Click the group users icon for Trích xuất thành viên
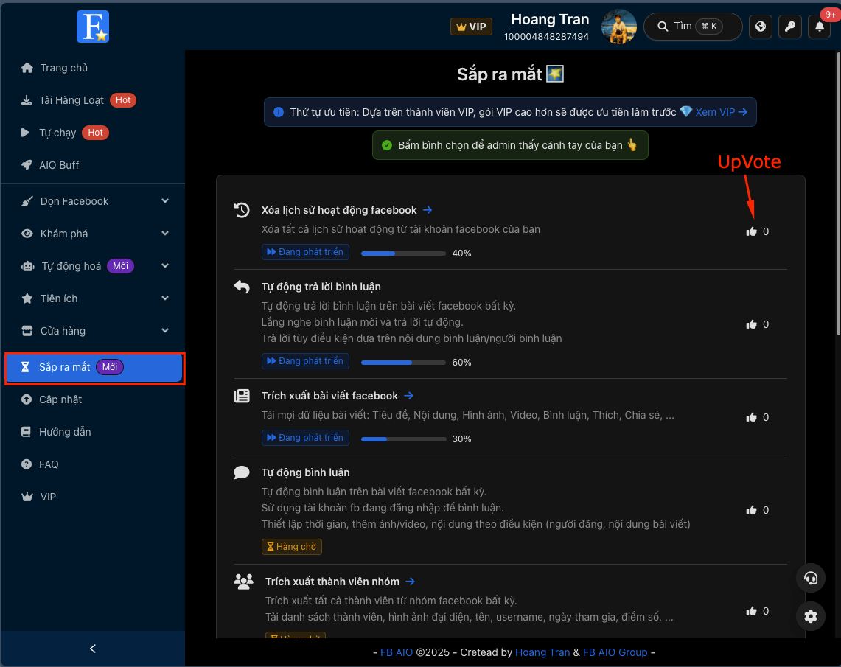The height and width of the screenshot is (667, 841). (243, 582)
